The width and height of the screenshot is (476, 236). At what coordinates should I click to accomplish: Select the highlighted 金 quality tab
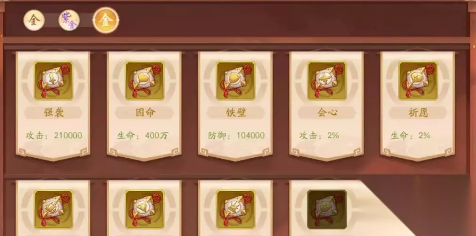pyautogui.click(x=105, y=20)
